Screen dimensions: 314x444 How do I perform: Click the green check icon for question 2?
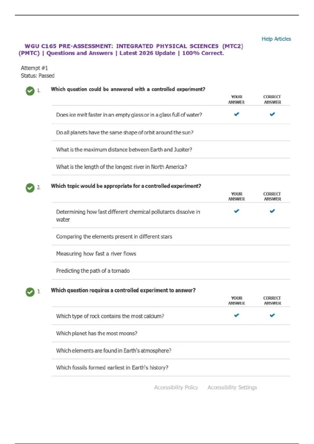[x=30, y=188]
